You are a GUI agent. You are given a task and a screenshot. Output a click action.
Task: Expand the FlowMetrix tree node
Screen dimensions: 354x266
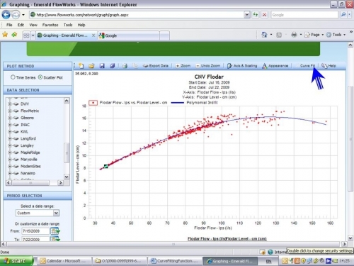10,111
